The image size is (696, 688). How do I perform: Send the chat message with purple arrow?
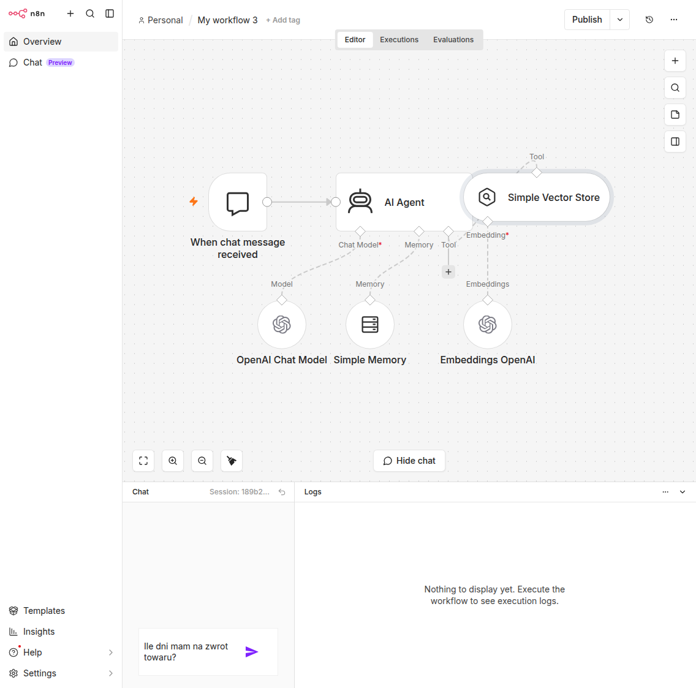click(x=252, y=652)
